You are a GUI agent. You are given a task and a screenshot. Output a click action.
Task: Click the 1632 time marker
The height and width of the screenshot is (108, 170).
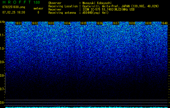pos(35,23)
